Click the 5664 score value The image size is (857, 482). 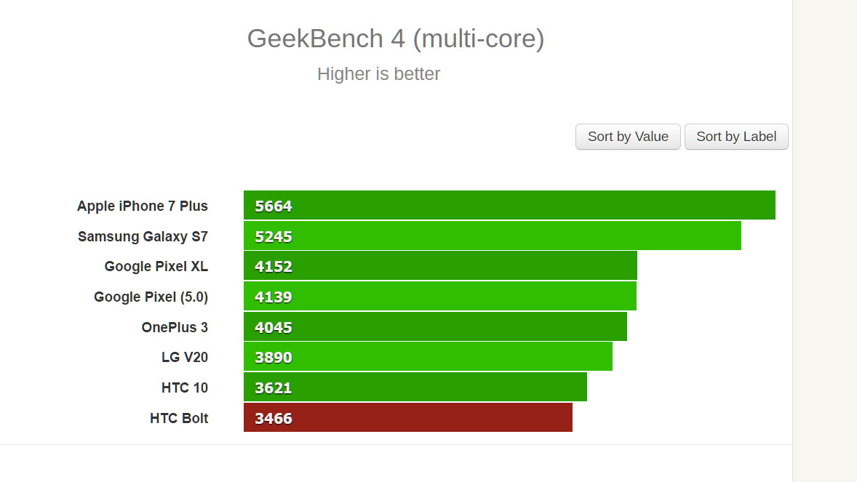[274, 206]
